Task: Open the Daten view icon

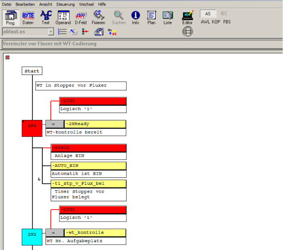Action: 28,17
